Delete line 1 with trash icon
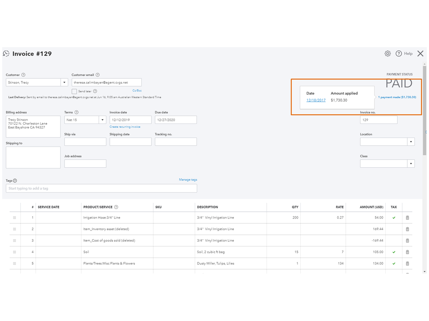Viewport: 429px width, 321px height. [407, 218]
